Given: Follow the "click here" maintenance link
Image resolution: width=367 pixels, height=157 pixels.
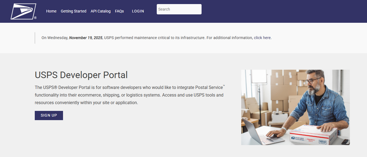Looking at the screenshot, I should [x=262, y=38].
